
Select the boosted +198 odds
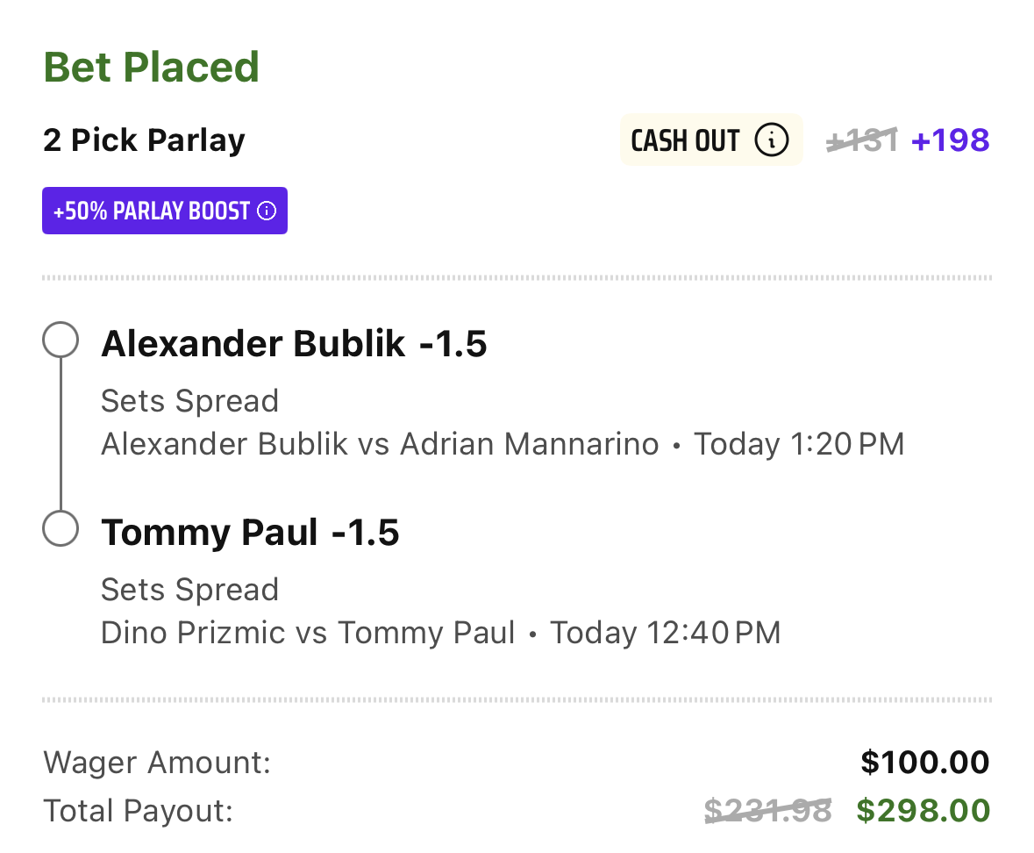[951, 140]
